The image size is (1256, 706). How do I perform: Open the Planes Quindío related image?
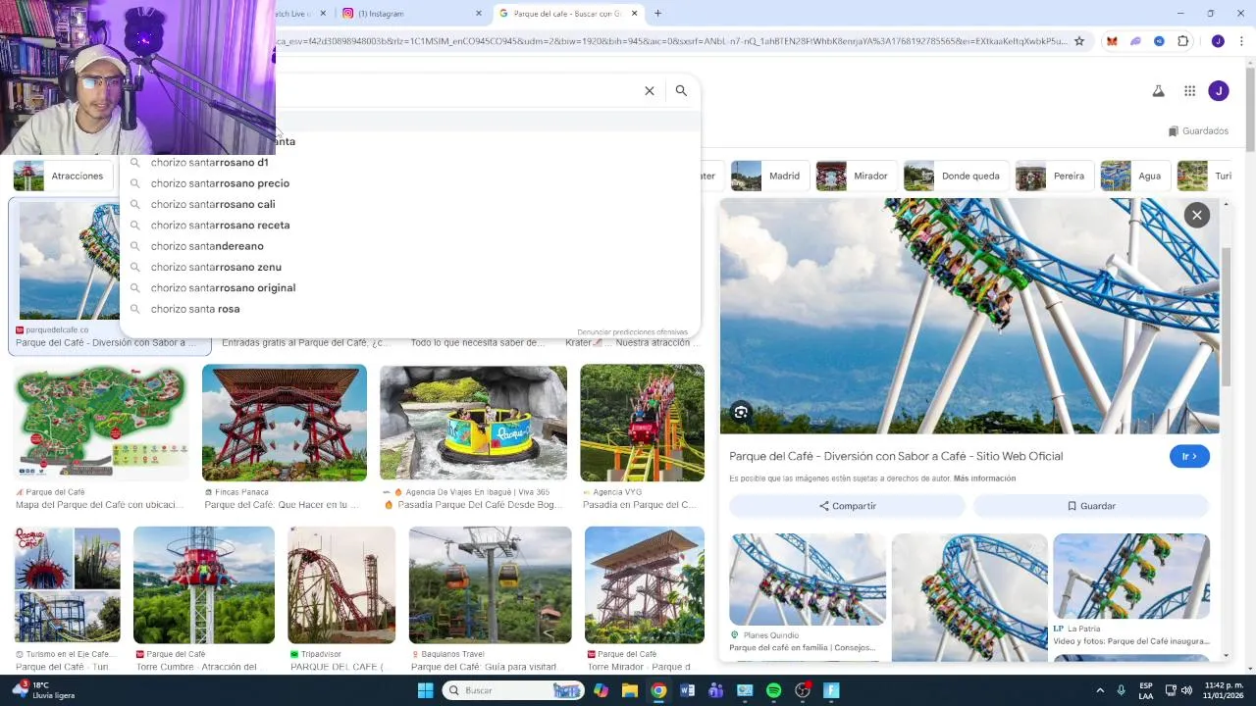pos(808,580)
